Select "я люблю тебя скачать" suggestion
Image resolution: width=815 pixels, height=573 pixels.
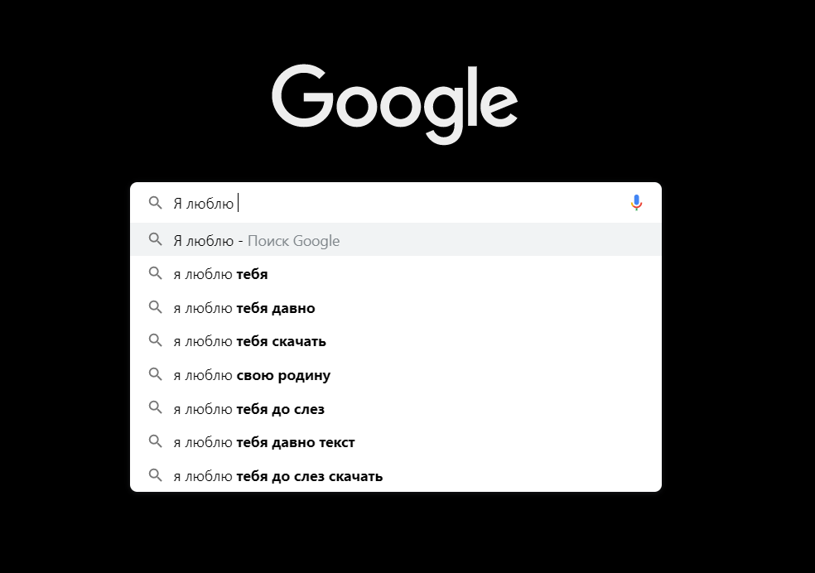(x=250, y=341)
